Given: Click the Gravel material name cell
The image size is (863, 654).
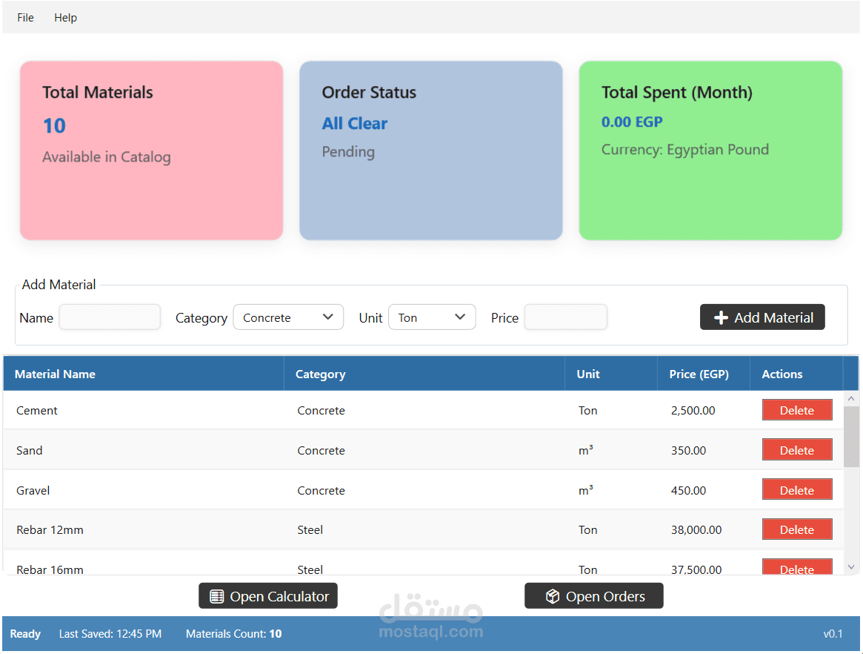Looking at the screenshot, I should 33,490.
